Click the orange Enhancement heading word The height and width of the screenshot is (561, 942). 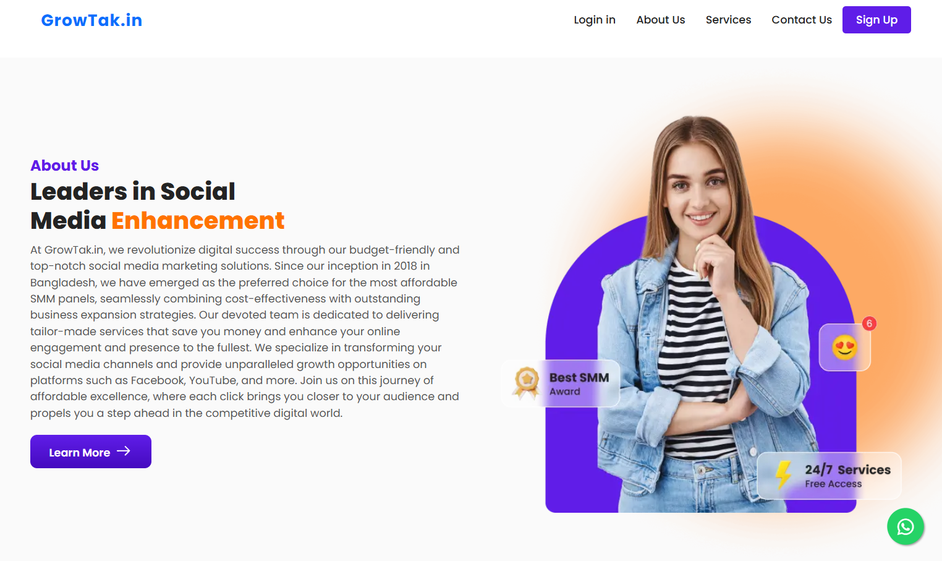coord(198,221)
